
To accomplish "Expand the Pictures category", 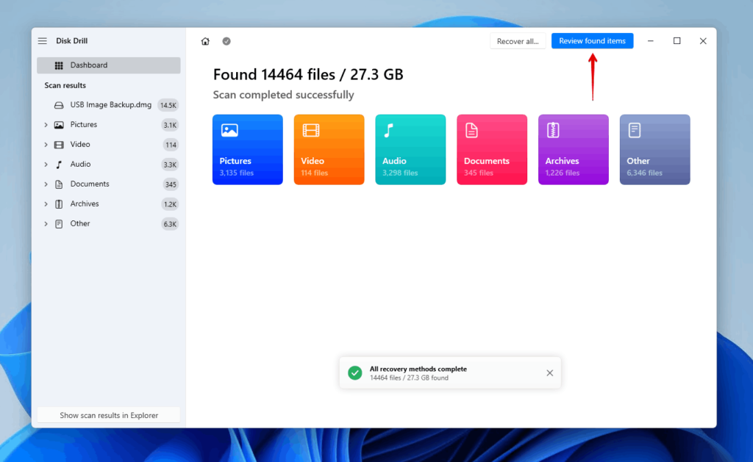I will [46, 124].
